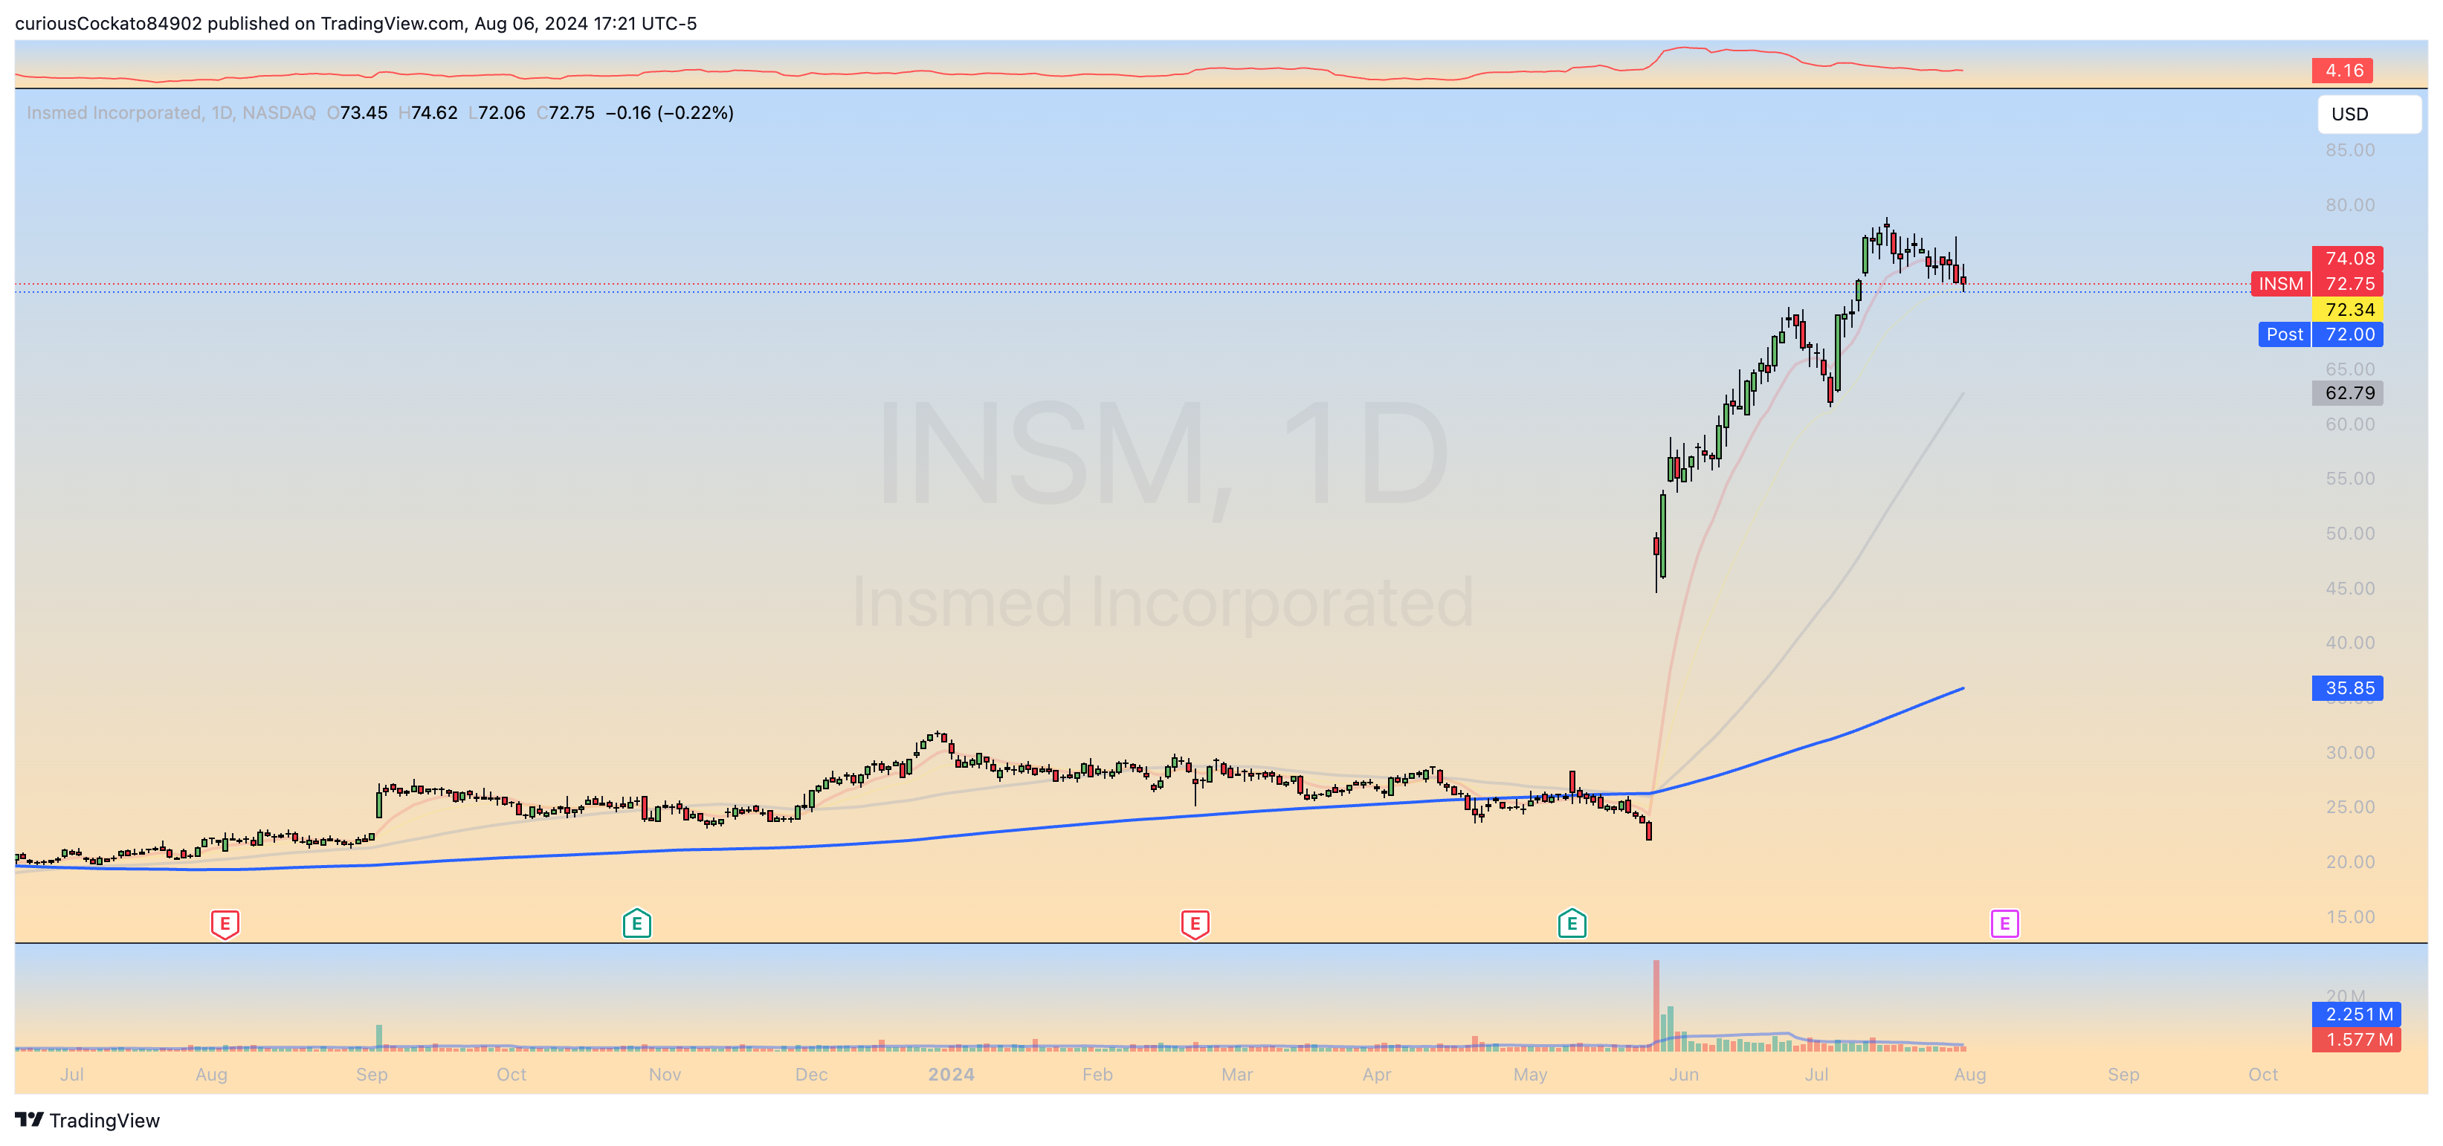Click the red 74.08 price label
The image size is (2443, 1146).
point(2348,258)
